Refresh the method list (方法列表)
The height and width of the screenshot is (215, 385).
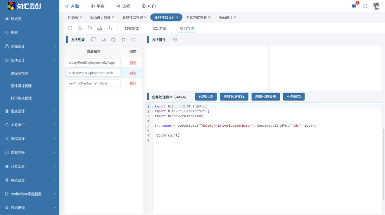(133, 40)
